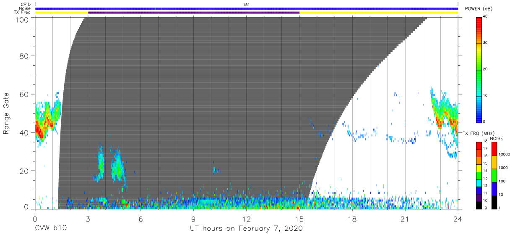515x237 pixels.
Task: Select the Noise row label at top left
Action: pyautogui.click(x=25, y=8)
